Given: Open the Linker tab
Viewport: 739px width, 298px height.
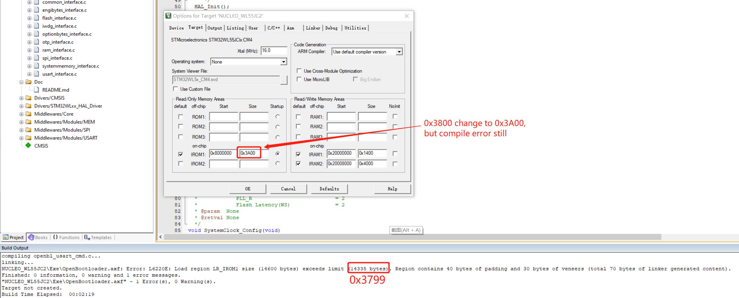Looking at the screenshot, I should [313, 28].
